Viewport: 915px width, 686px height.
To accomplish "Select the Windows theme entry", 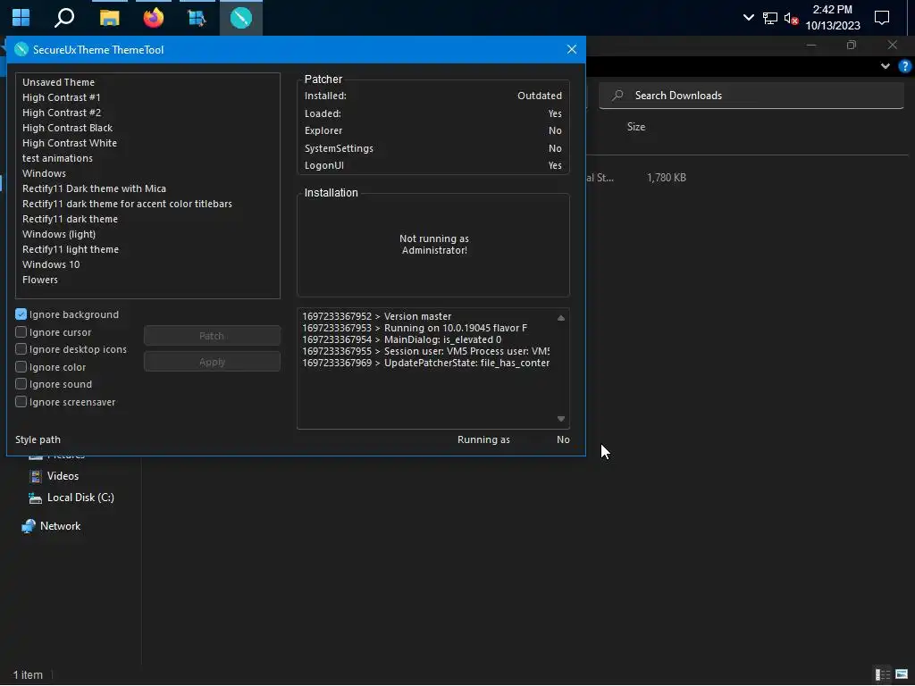I will point(44,173).
